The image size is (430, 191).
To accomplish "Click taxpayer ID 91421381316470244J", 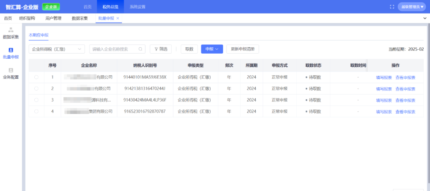I will 145,89.
